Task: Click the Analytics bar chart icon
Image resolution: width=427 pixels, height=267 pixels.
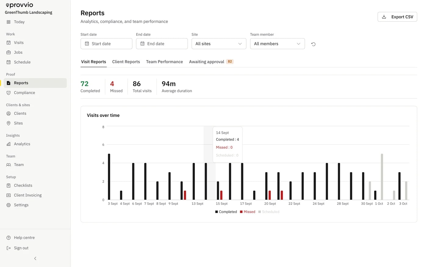Action: pos(9,144)
